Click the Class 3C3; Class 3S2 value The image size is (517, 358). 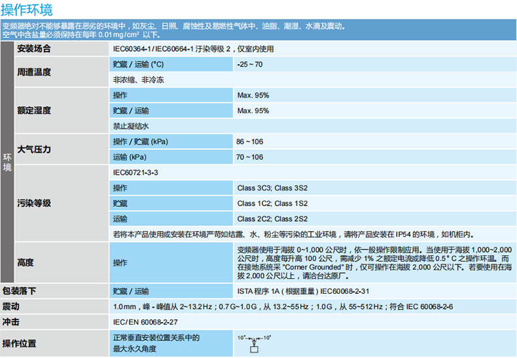pos(272,188)
